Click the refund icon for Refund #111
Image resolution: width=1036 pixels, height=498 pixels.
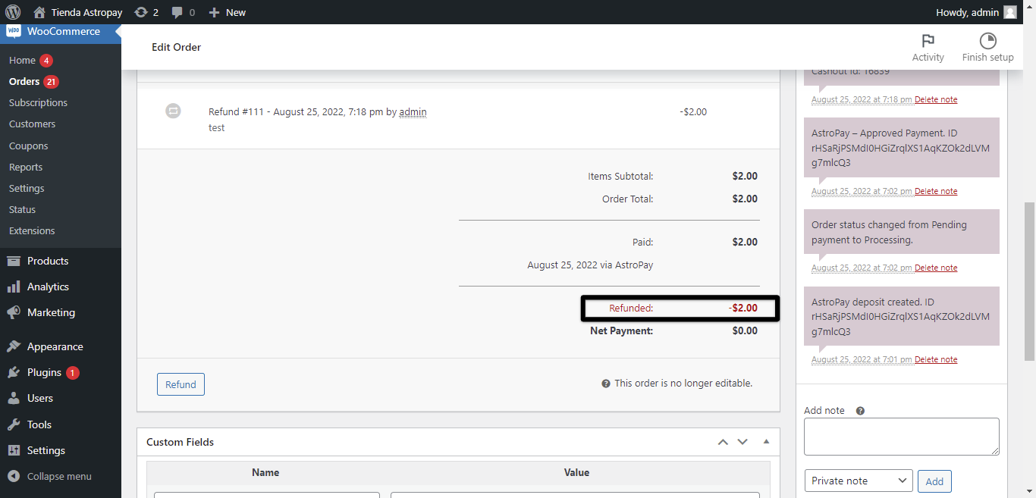tap(173, 111)
